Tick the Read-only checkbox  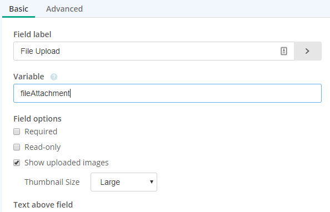17,147
